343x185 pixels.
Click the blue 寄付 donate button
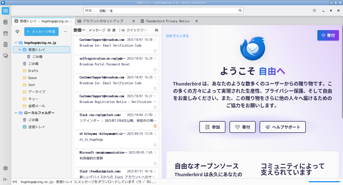[x=328, y=35]
